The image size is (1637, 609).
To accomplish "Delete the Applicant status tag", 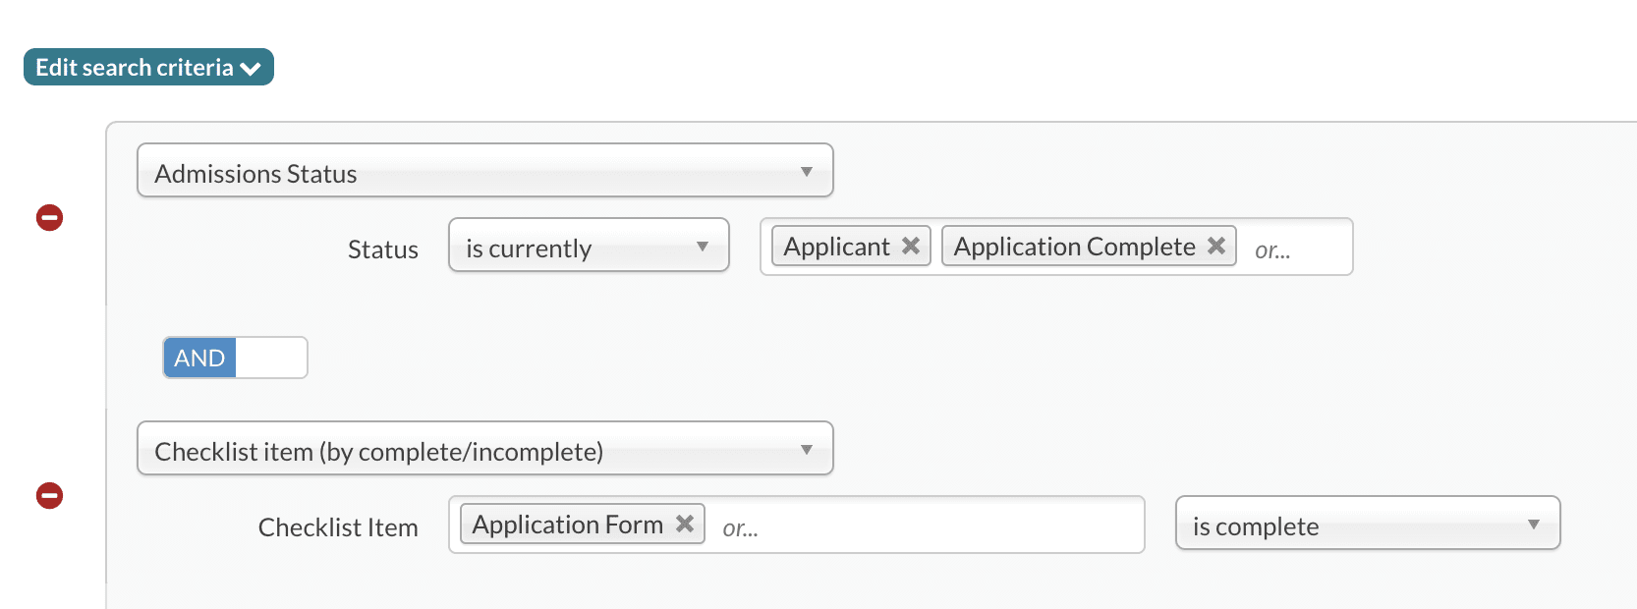I will [911, 246].
